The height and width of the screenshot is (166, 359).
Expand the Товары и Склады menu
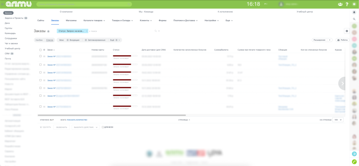tap(122, 21)
